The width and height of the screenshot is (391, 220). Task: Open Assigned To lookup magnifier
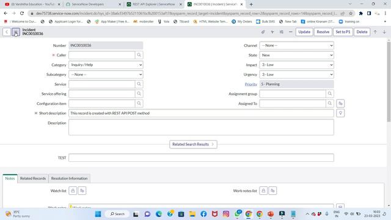coord(330,103)
